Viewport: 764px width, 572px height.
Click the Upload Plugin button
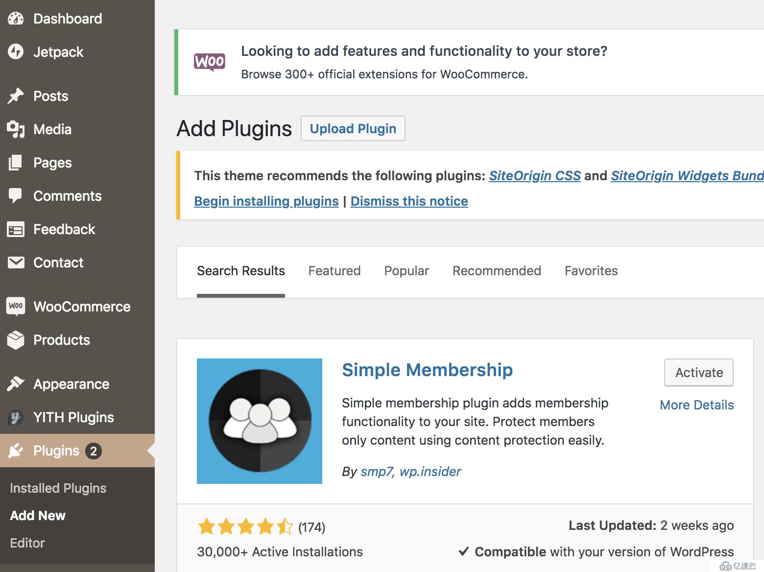[353, 128]
